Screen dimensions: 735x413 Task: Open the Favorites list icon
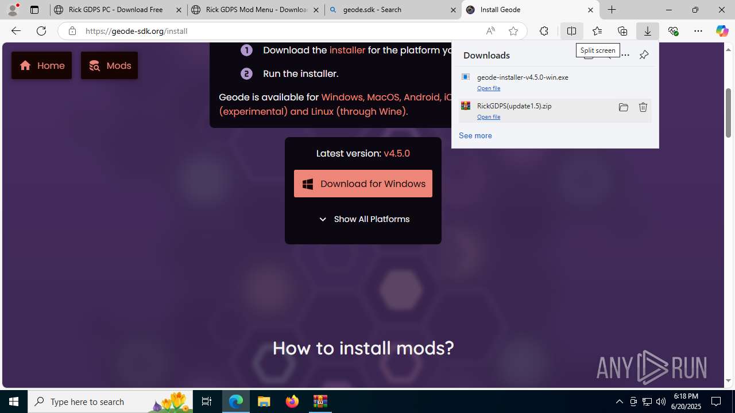(597, 31)
